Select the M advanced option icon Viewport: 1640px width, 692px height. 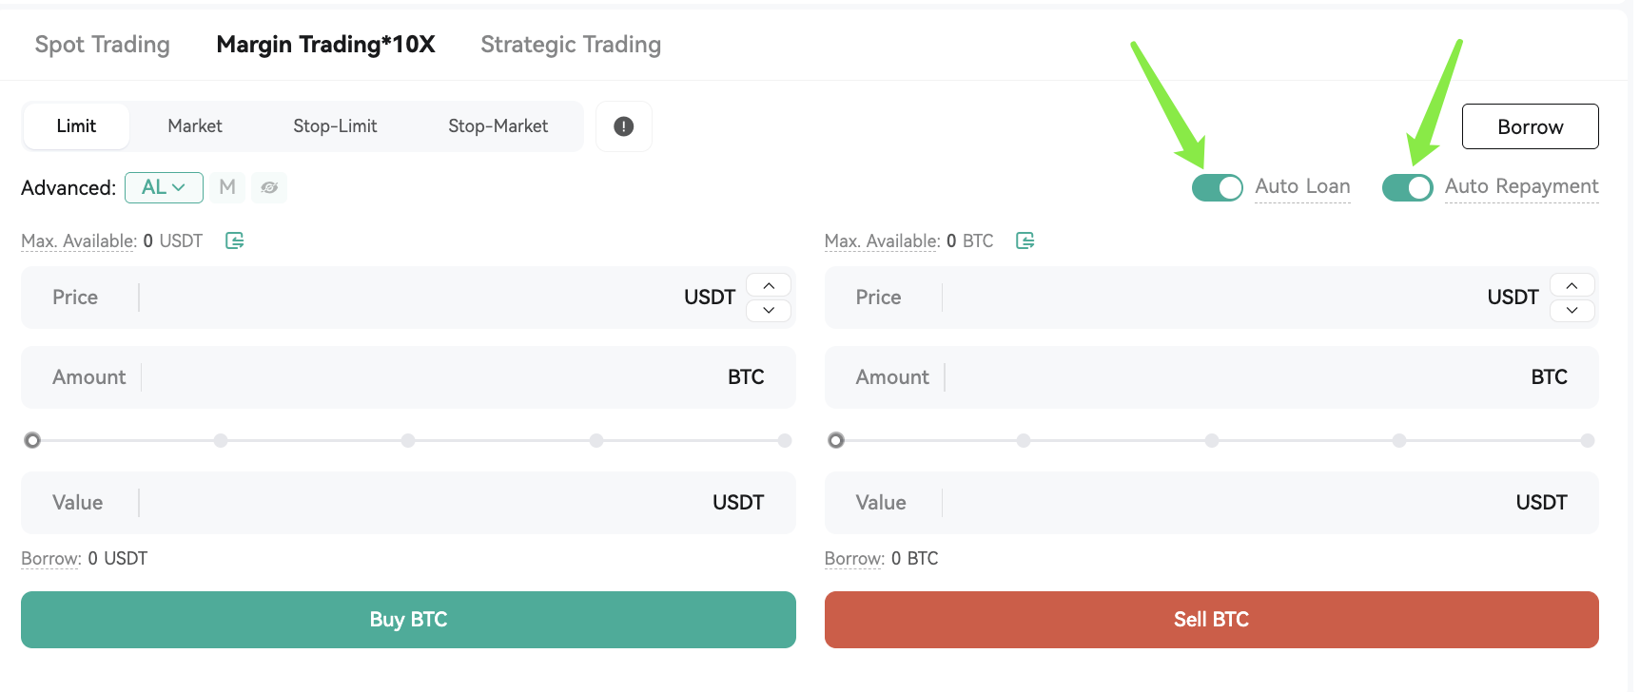227,187
